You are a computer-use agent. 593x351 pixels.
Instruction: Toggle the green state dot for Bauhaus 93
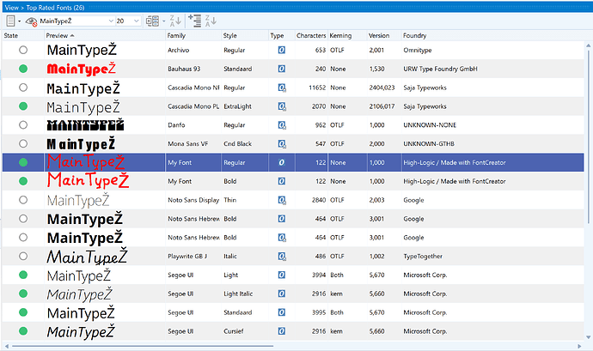click(x=23, y=69)
